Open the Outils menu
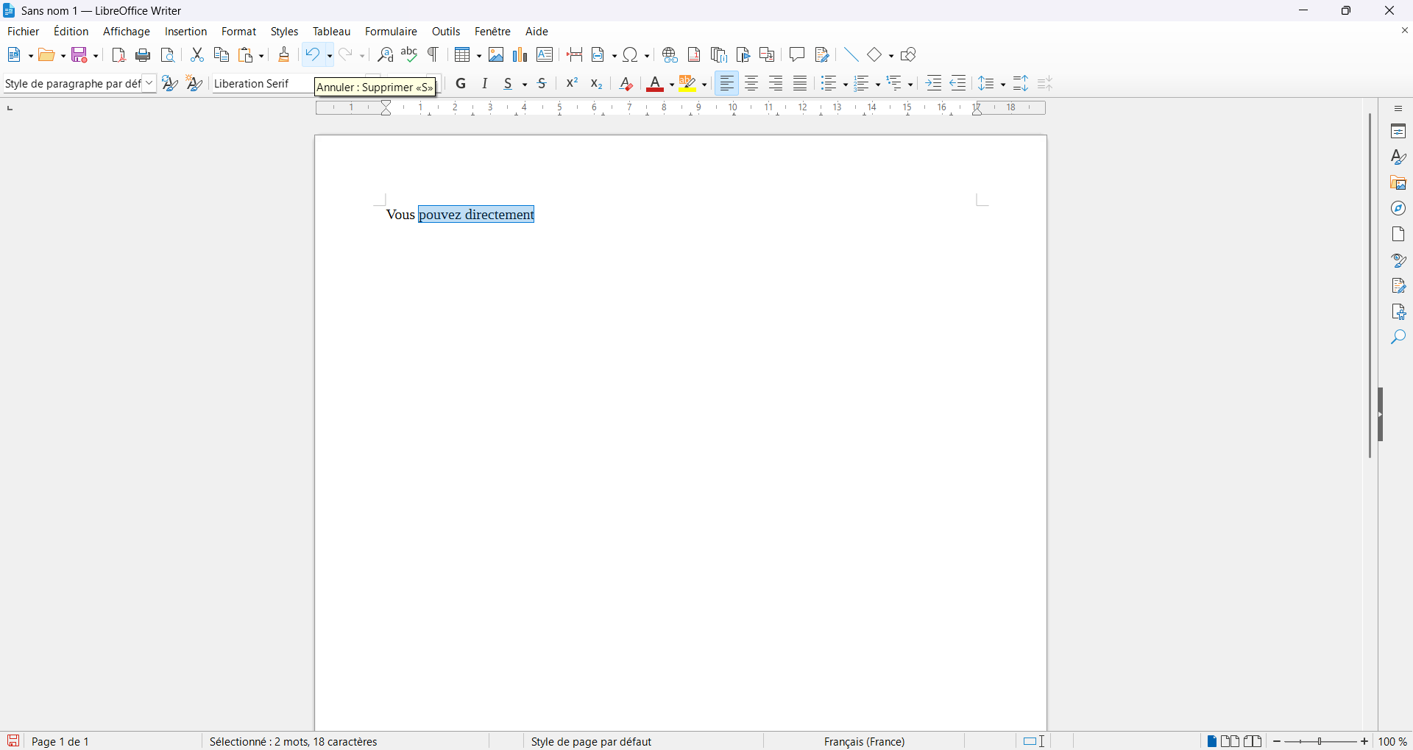This screenshot has height=750, width=1413. pos(446,32)
